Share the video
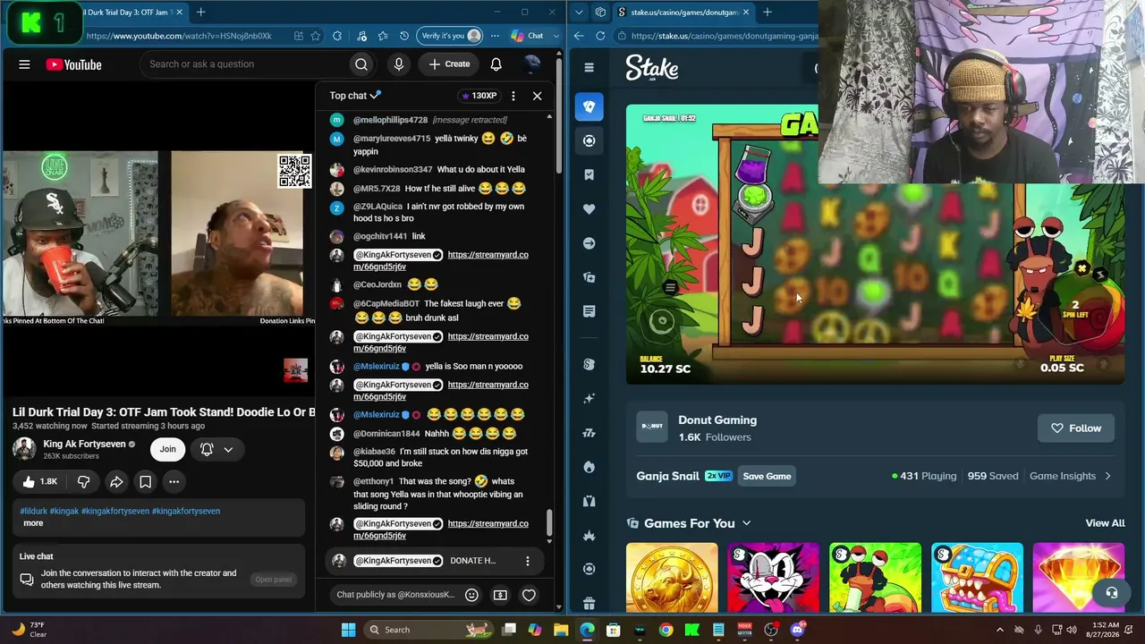The image size is (1145, 644). (x=116, y=481)
